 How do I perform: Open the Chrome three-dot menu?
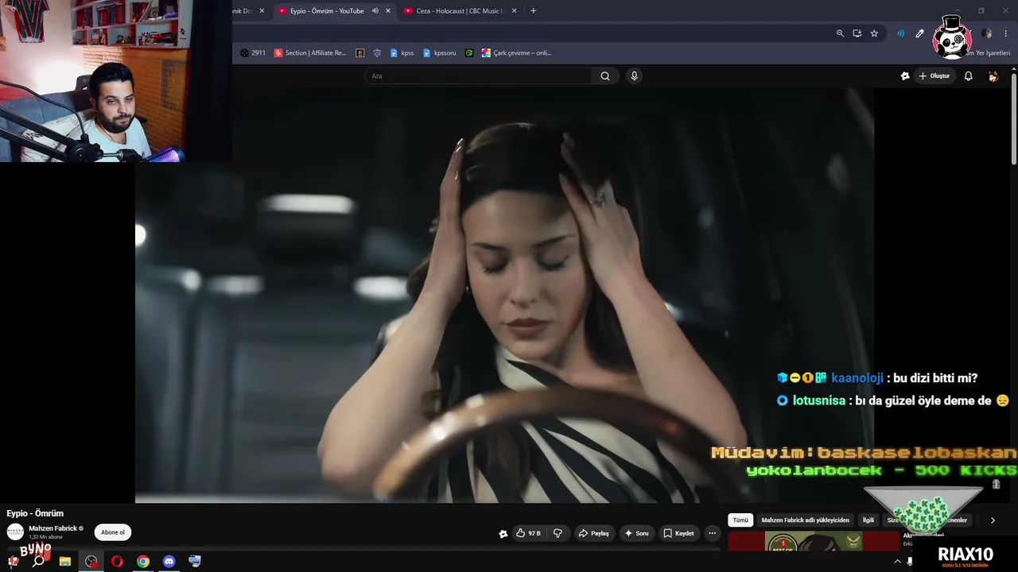(1006, 33)
